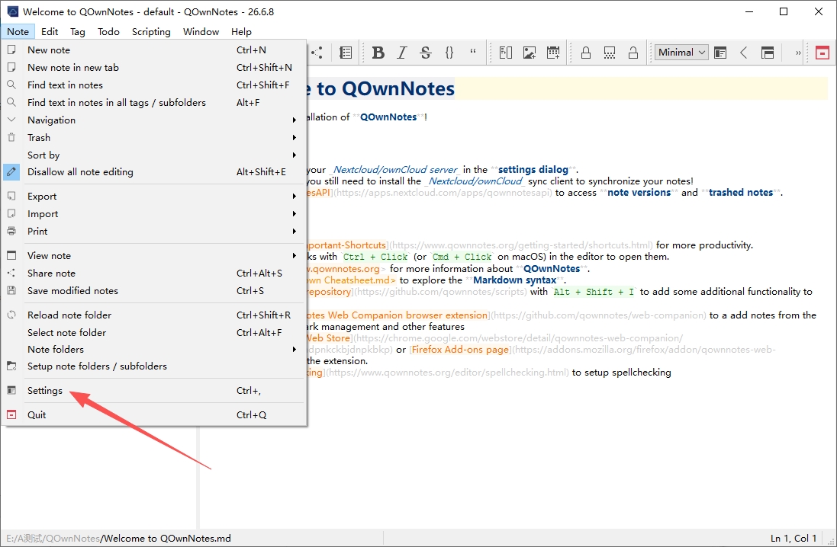Expand the Note folders submenu
This screenshot has height=547, width=837.
[x=153, y=349]
